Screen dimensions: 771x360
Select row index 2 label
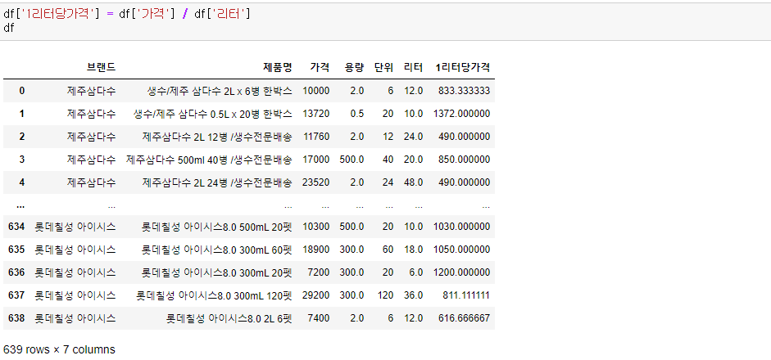pos(21,137)
